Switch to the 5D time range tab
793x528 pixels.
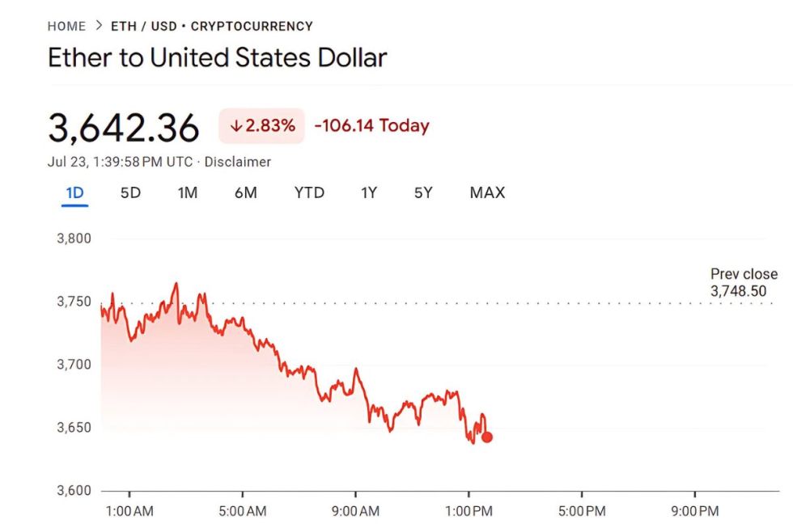click(x=130, y=192)
